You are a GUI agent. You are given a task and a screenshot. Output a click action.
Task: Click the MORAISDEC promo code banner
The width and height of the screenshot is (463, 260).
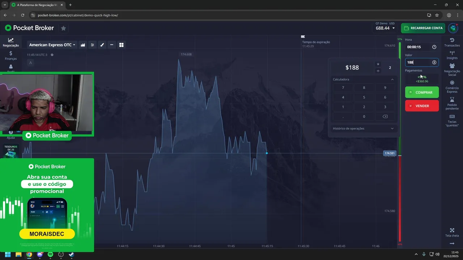pyautogui.click(x=47, y=234)
